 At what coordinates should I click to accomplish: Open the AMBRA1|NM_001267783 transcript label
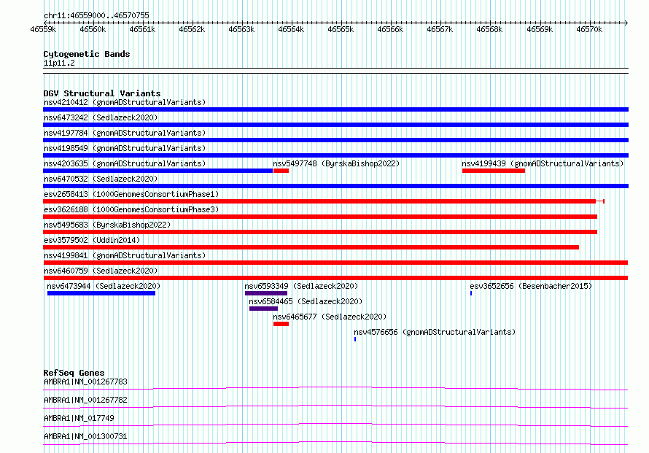pyautogui.click(x=85, y=382)
